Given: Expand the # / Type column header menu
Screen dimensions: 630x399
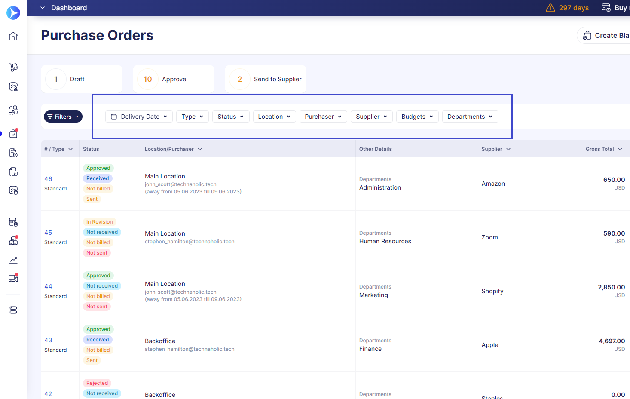Looking at the screenshot, I should [x=70, y=149].
